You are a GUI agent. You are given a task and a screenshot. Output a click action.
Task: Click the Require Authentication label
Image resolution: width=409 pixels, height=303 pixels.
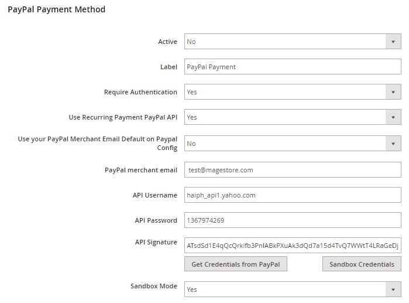[x=140, y=92]
